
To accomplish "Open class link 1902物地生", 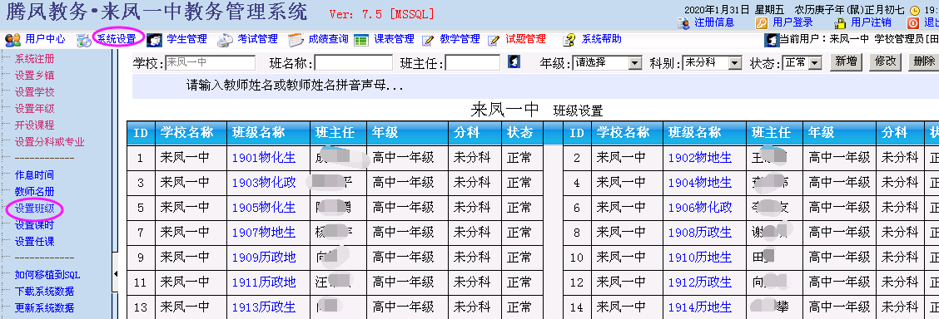I will [x=700, y=158].
